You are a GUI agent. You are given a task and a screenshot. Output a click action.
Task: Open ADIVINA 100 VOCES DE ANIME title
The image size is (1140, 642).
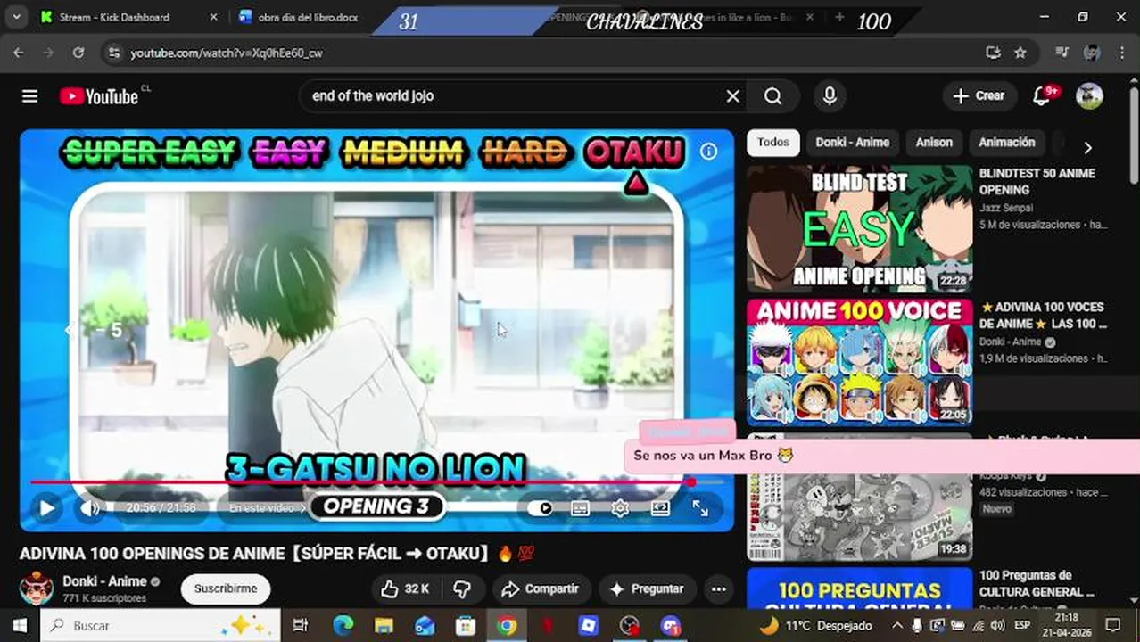[x=1043, y=315]
